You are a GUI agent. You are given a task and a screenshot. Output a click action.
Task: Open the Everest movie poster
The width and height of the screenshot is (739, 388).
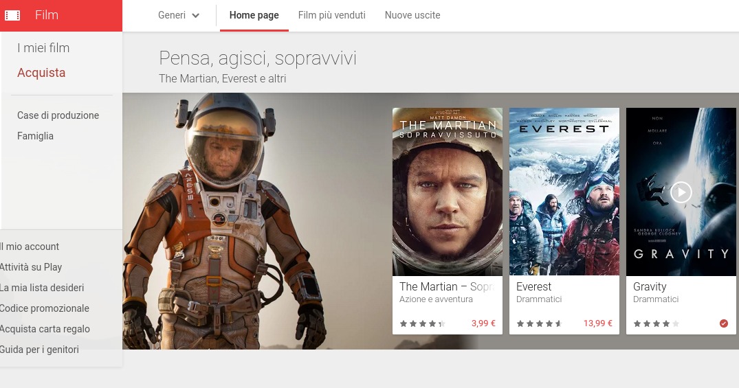(564, 192)
